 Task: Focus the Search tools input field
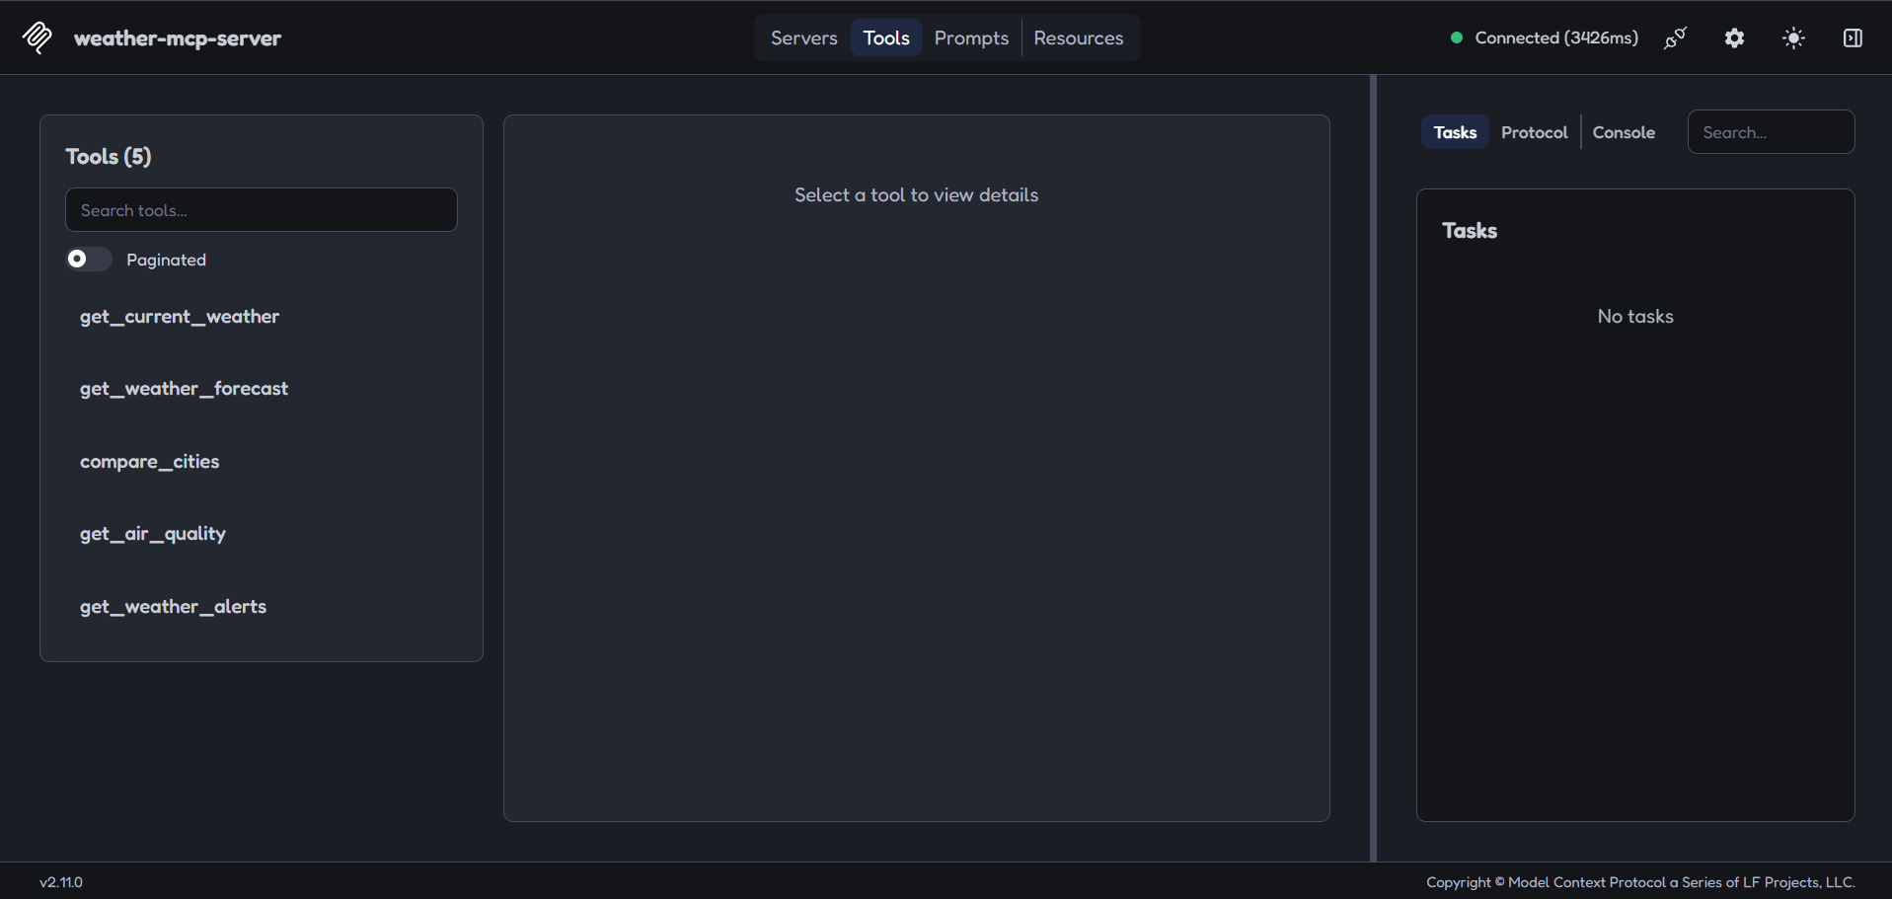(262, 210)
